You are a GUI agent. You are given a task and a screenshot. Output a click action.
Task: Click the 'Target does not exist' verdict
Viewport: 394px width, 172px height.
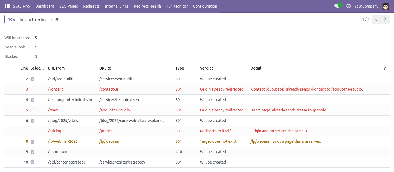218,141
